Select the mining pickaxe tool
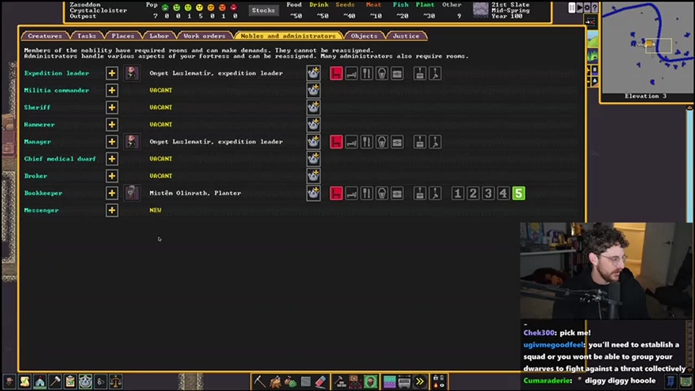Screen dimensions: 695x391 260,382
